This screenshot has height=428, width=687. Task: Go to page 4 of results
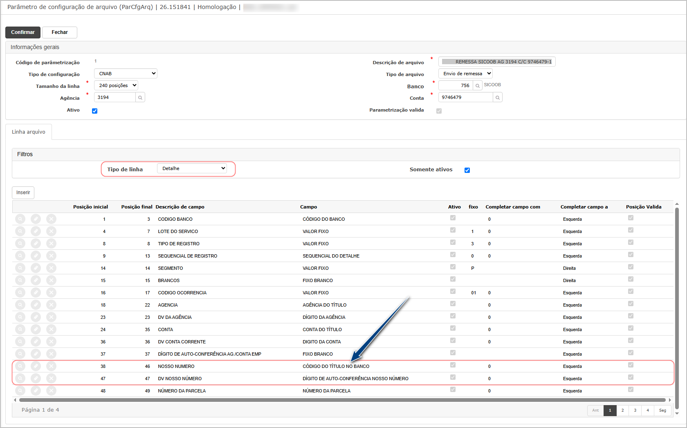648,410
